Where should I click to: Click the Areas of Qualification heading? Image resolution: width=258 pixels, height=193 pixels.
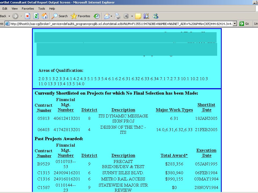61,70
